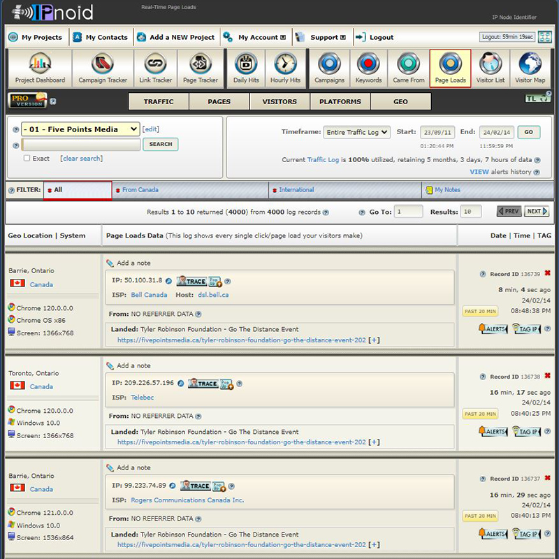Expand landed URL for record 136738
This screenshot has height=559, width=559.
click(x=374, y=442)
